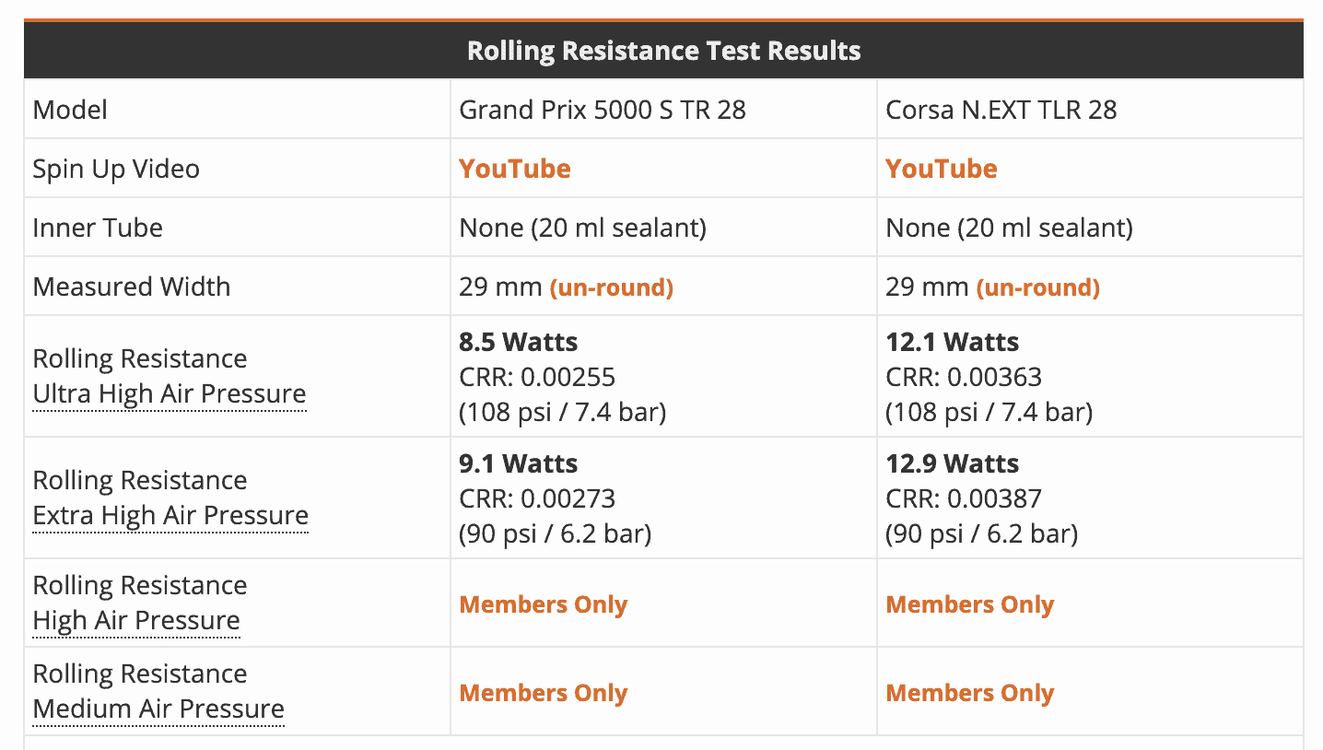The image size is (1323, 750).
Task: Select the 29 mm width for Grand Prix
Action: [500, 287]
